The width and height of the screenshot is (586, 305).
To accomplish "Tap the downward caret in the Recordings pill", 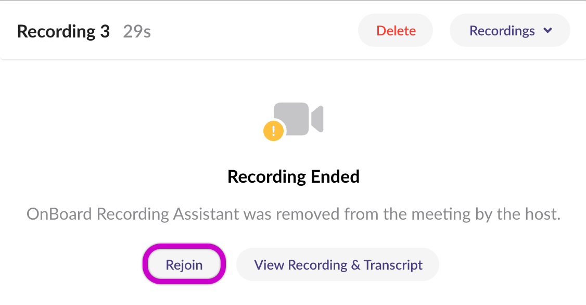I will pos(548,30).
